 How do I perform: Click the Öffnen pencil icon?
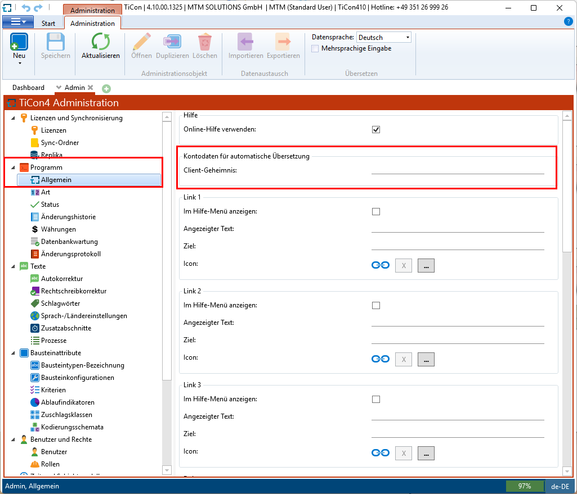pos(142,42)
